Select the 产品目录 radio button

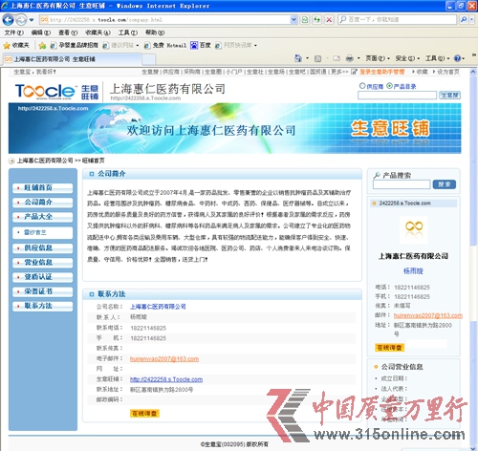click(x=389, y=86)
